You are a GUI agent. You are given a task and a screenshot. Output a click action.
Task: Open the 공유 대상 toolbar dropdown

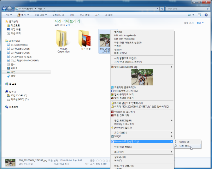41,15
